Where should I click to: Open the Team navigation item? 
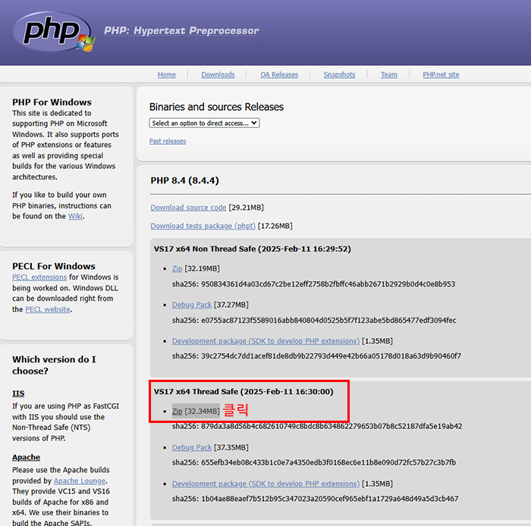[x=388, y=75]
